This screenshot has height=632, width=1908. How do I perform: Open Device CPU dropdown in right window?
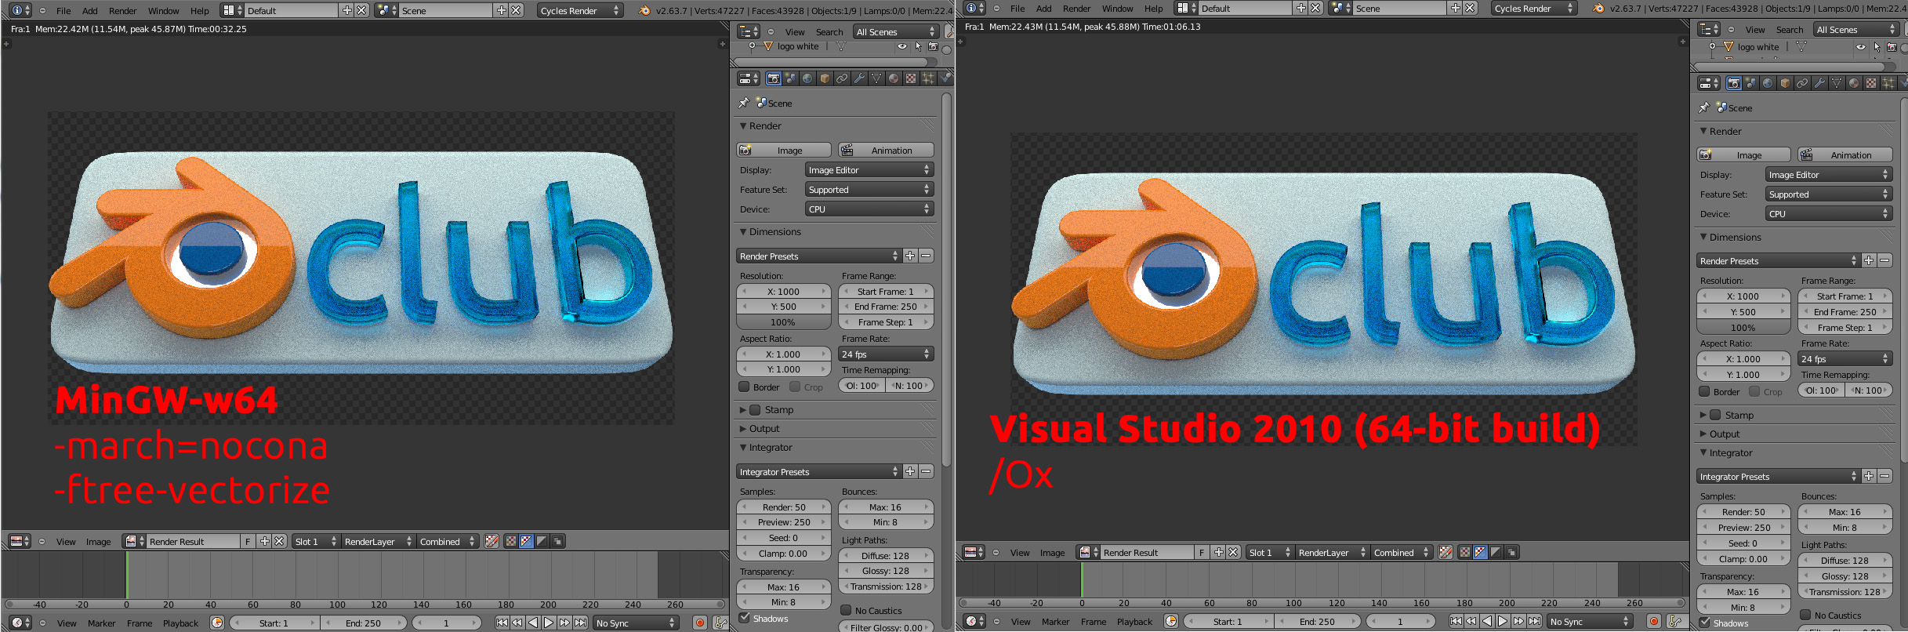1829,214
